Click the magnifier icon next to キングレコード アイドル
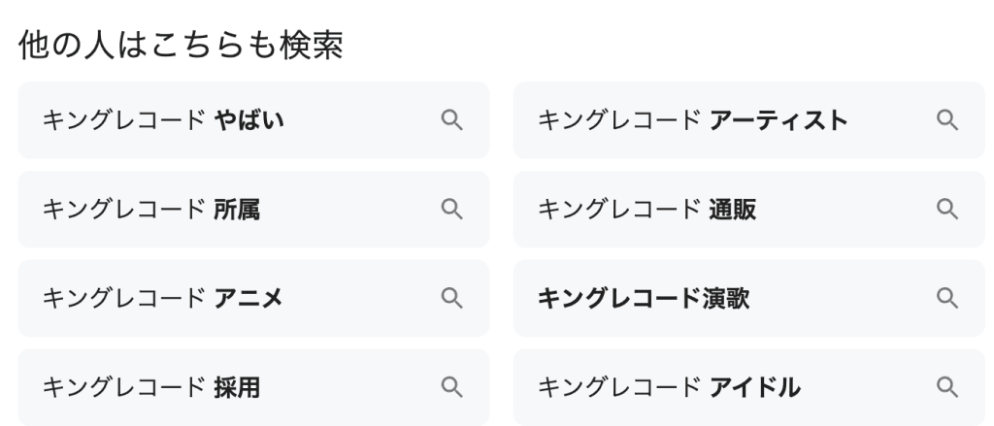The width and height of the screenshot is (994, 426). 946,388
